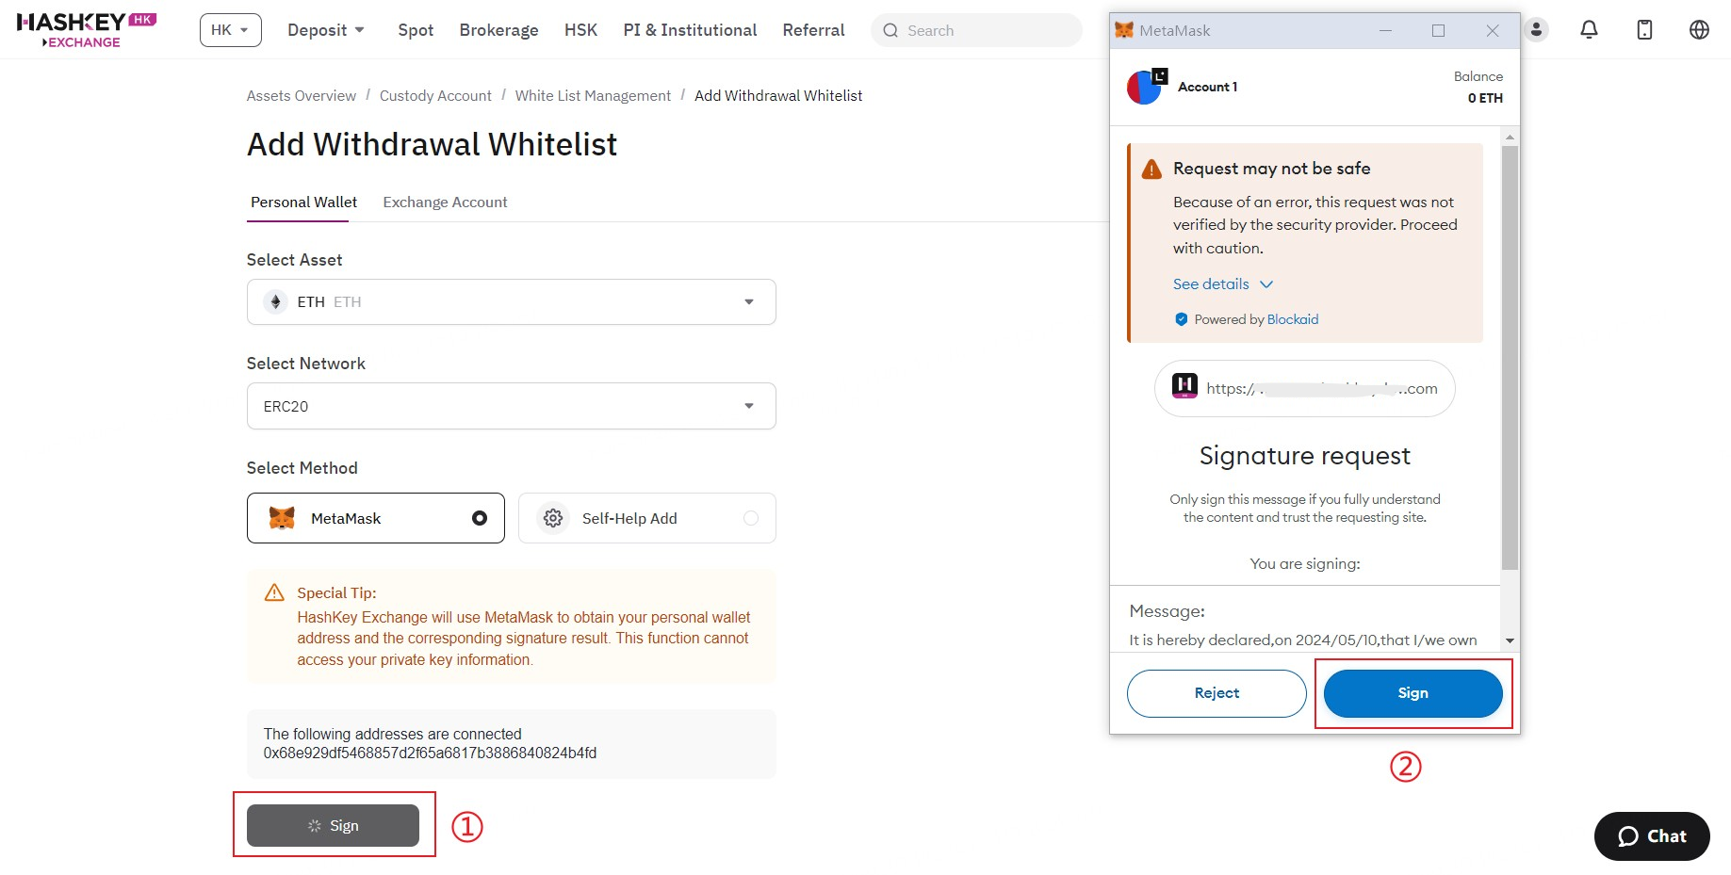Screen dimensions: 1731x875
Task: Expand See details in MetaMask warning
Action: [1222, 284]
